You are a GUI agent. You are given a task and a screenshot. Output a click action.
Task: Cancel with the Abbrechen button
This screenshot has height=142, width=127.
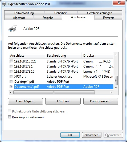pyautogui.click(x=92, y=135)
